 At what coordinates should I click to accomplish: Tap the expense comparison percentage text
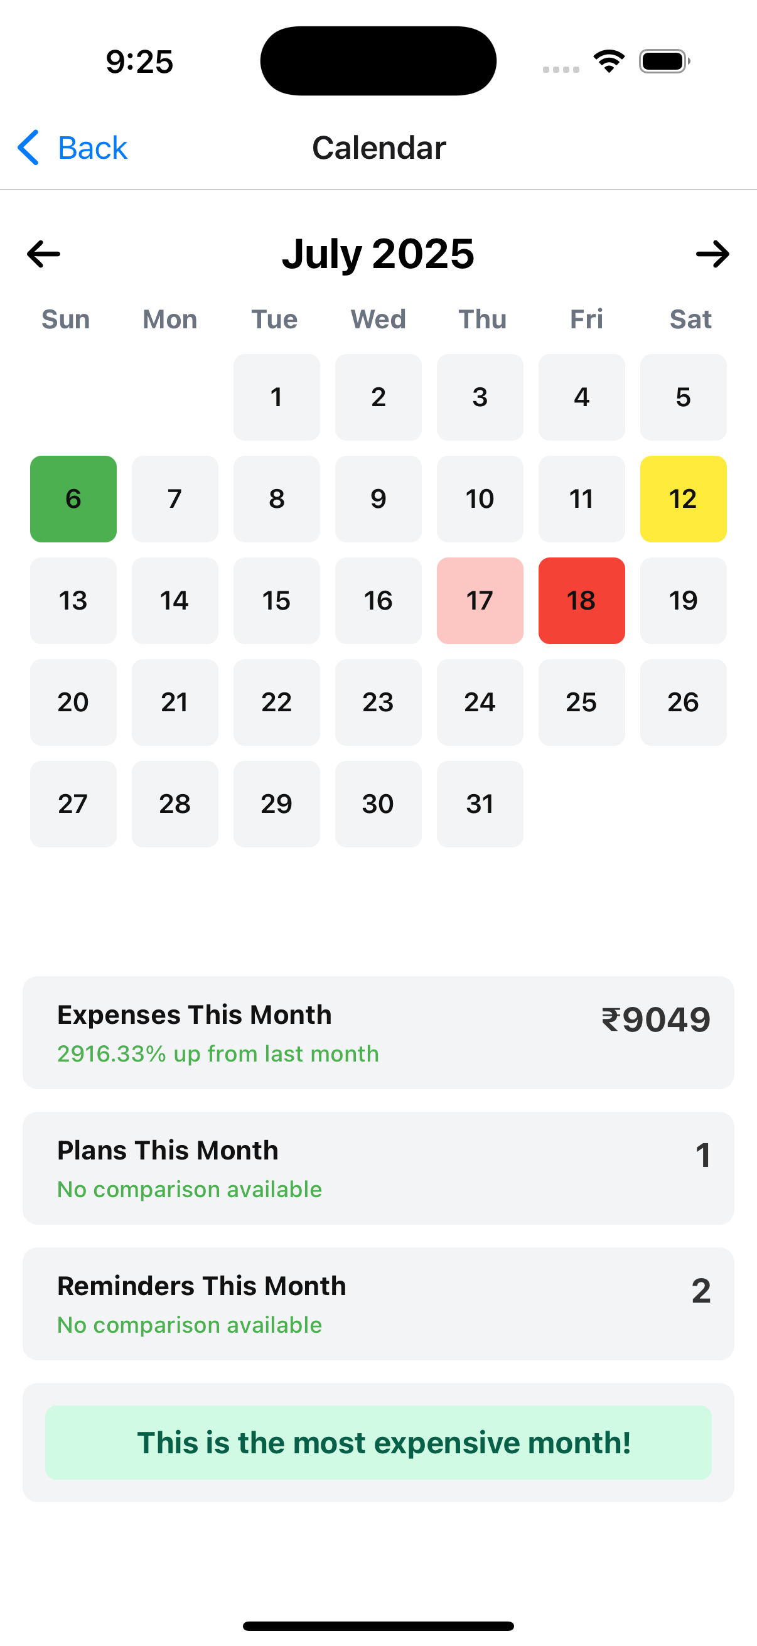click(217, 1053)
